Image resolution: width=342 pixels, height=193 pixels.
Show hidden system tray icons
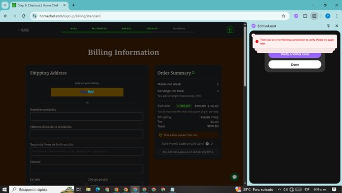279,189
